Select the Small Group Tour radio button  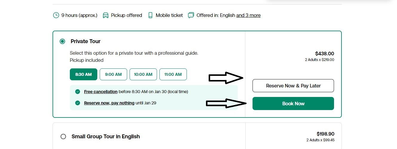[x=63, y=137]
